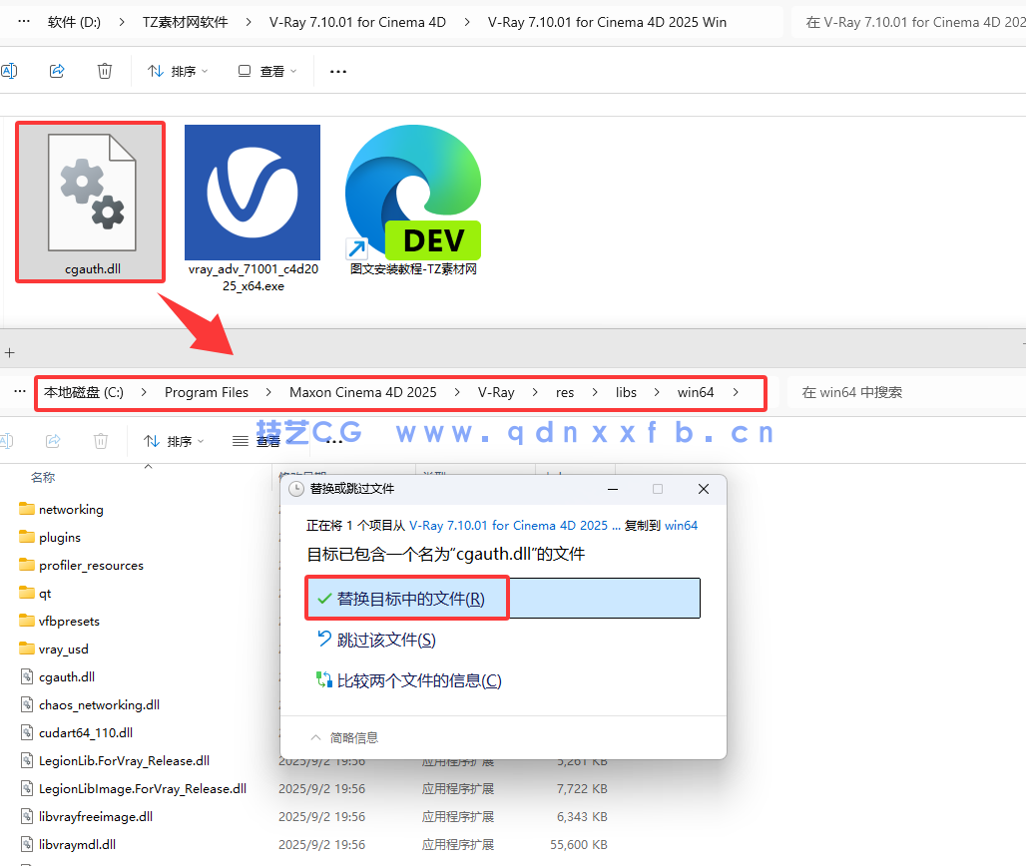Click the win64 link in dialog text
This screenshot has height=866, width=1026.
[x=681, y=525]
